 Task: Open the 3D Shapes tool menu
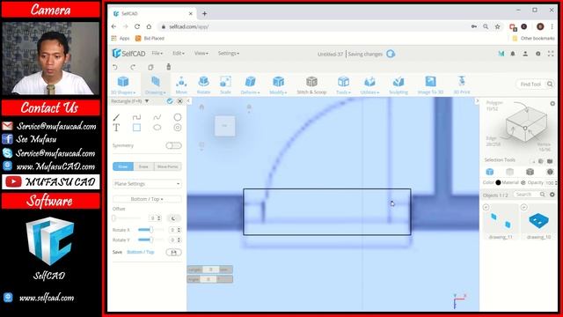coord(123,85)
